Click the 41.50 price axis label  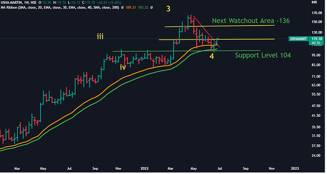pos(317,115)
